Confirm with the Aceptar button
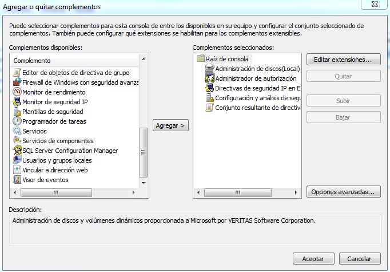The height and width of the screenshot is (272, 390). click(313, 259)
